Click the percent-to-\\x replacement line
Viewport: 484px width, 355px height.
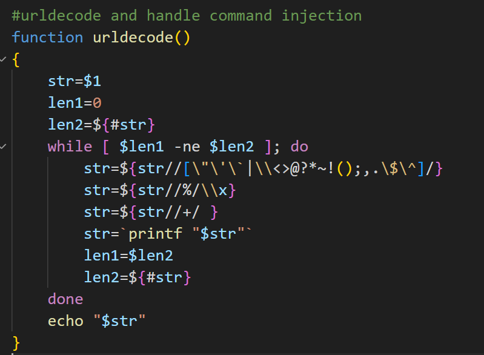[x=159, y=190]
